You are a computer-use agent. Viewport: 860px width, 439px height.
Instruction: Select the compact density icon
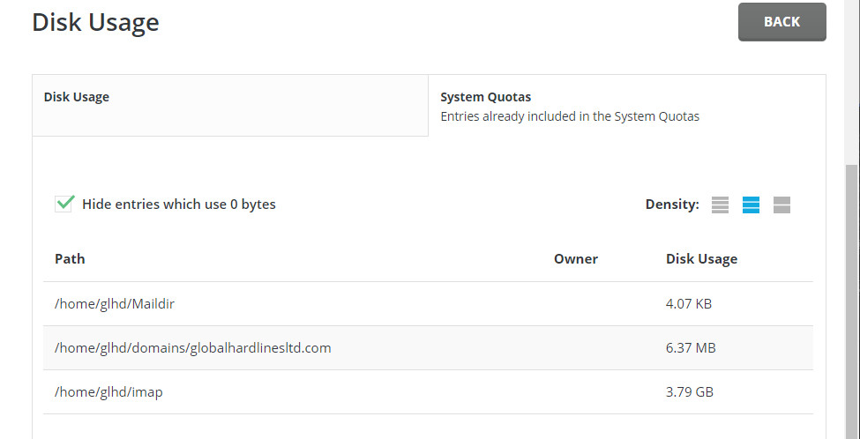pyautogui.click(x=720, y=205)
